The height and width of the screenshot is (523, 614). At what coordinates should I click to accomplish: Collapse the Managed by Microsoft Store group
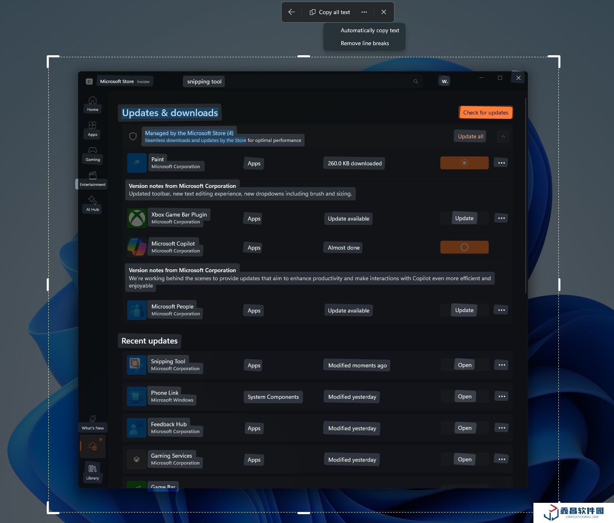pyautogui.click(x=503, y=136)
